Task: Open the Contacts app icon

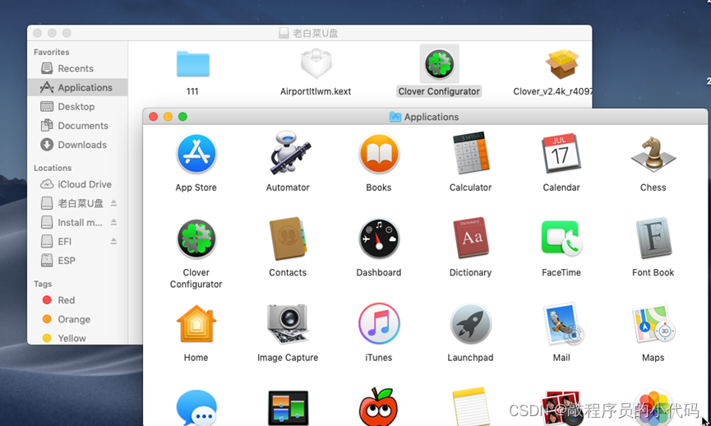Action: click(x=288, y=238)
